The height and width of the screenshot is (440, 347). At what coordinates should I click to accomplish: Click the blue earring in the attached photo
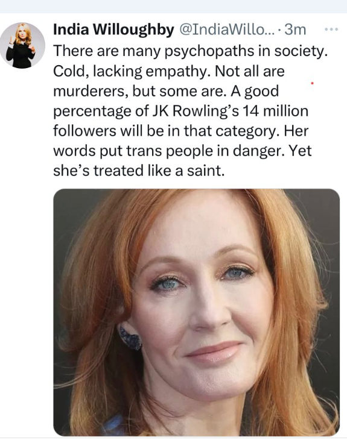[x=130, y=337]
